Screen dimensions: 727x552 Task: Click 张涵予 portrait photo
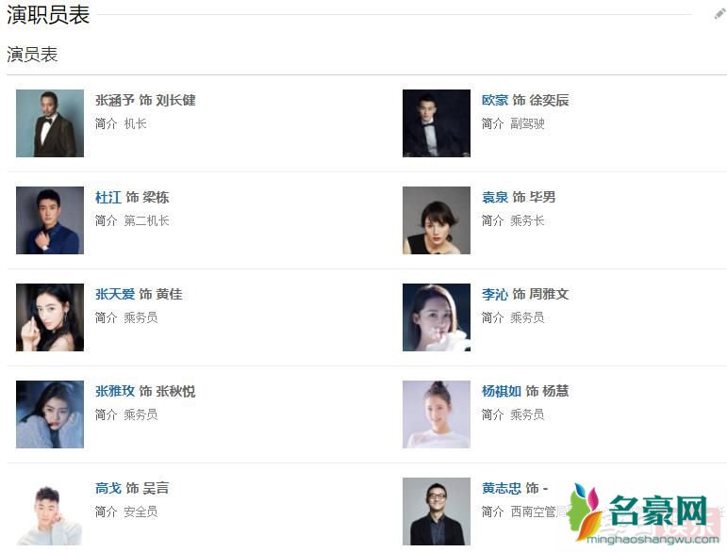(50, 123)
